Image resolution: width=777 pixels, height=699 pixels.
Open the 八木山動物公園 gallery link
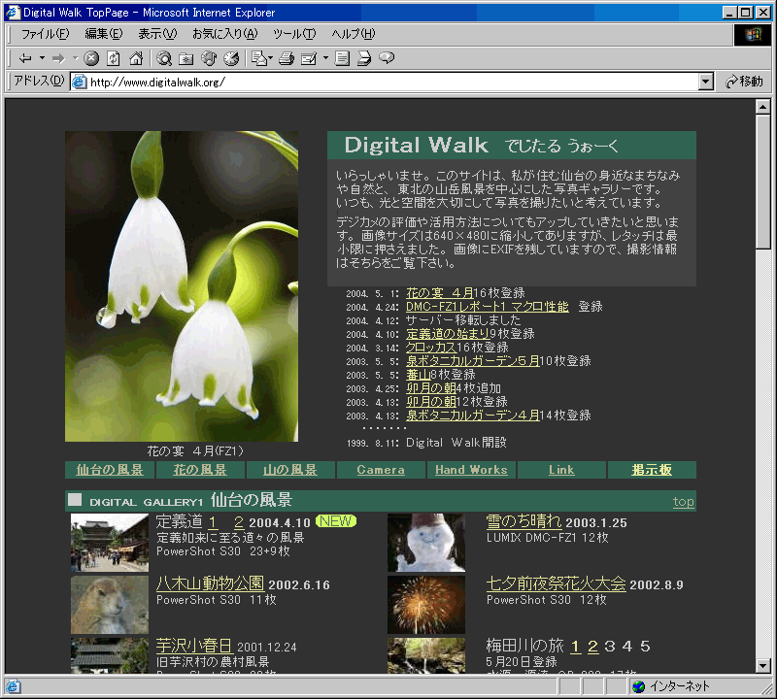click(x=210, y=583)
